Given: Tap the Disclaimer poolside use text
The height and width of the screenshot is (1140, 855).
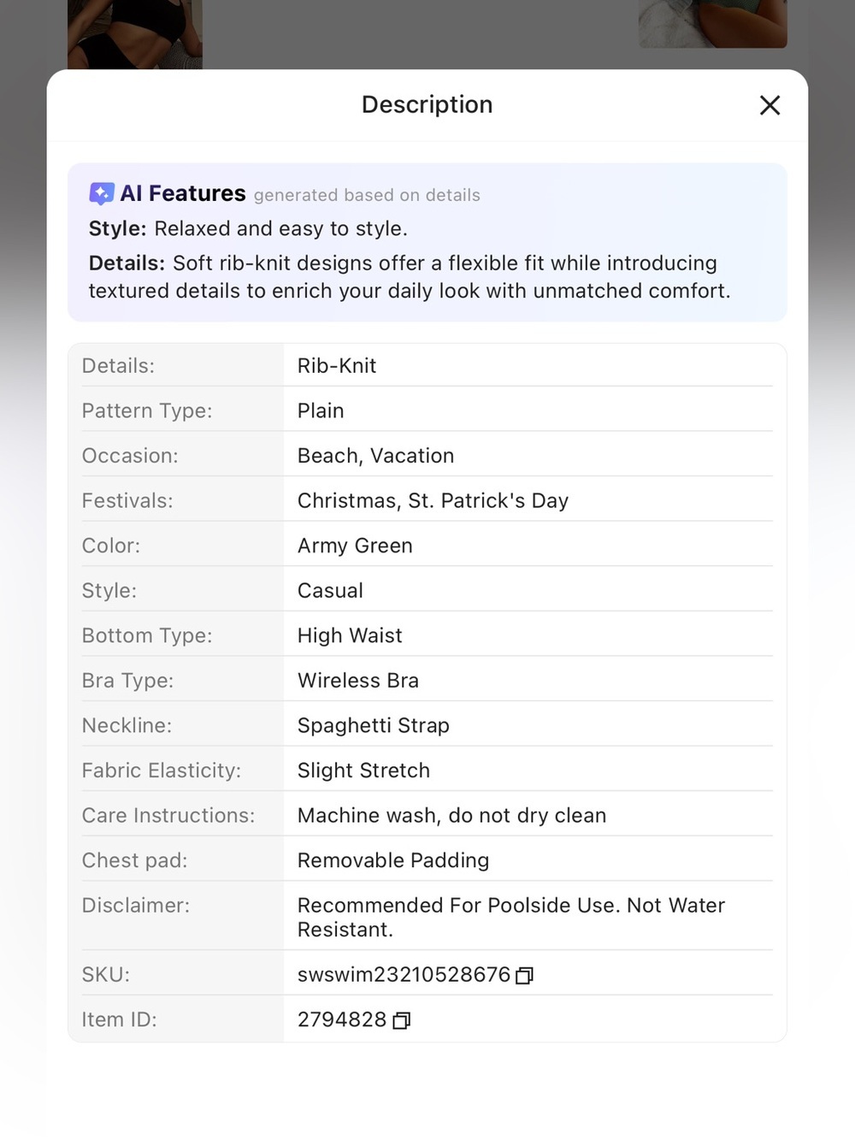Looking at the screenshot, I should (x=511, y=917).
